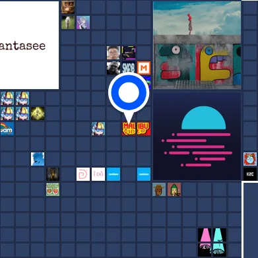Image resolution: width=258 pixels, height=258 pixels.
Task: Select the SKOB text tile
Action: pyautogui.click(x=129, y=68)
